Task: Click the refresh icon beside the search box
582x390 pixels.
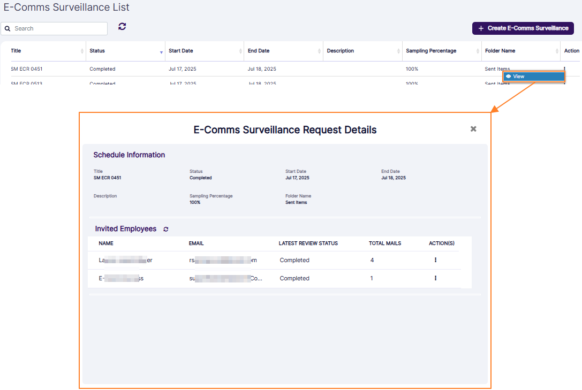Action: click(122, 26)
